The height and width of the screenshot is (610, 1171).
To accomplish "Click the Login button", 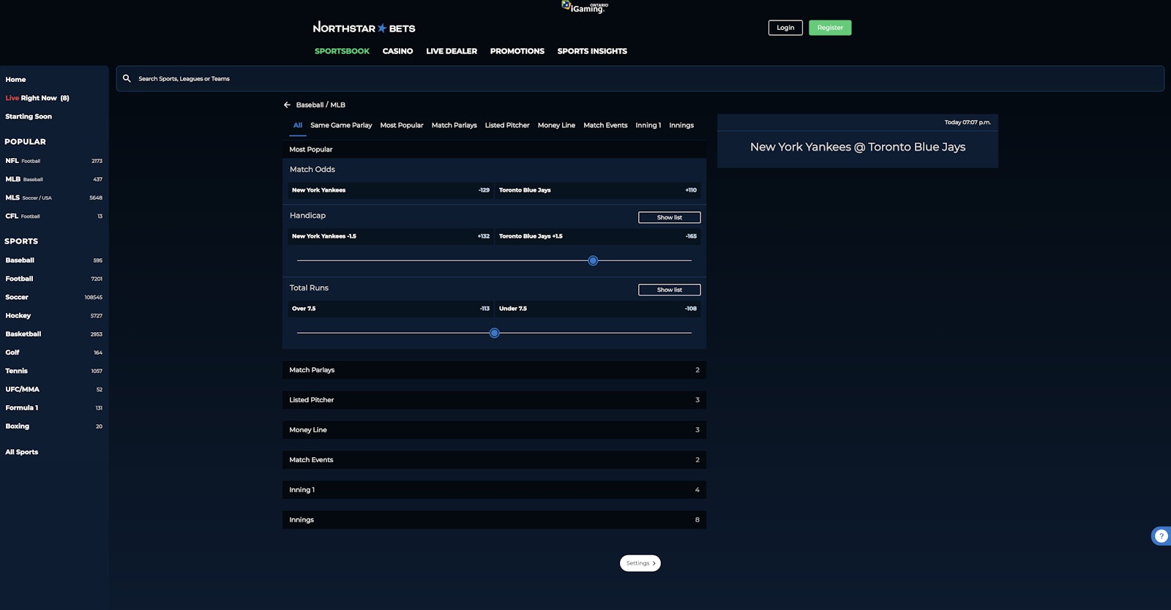I will coord(785,28).
